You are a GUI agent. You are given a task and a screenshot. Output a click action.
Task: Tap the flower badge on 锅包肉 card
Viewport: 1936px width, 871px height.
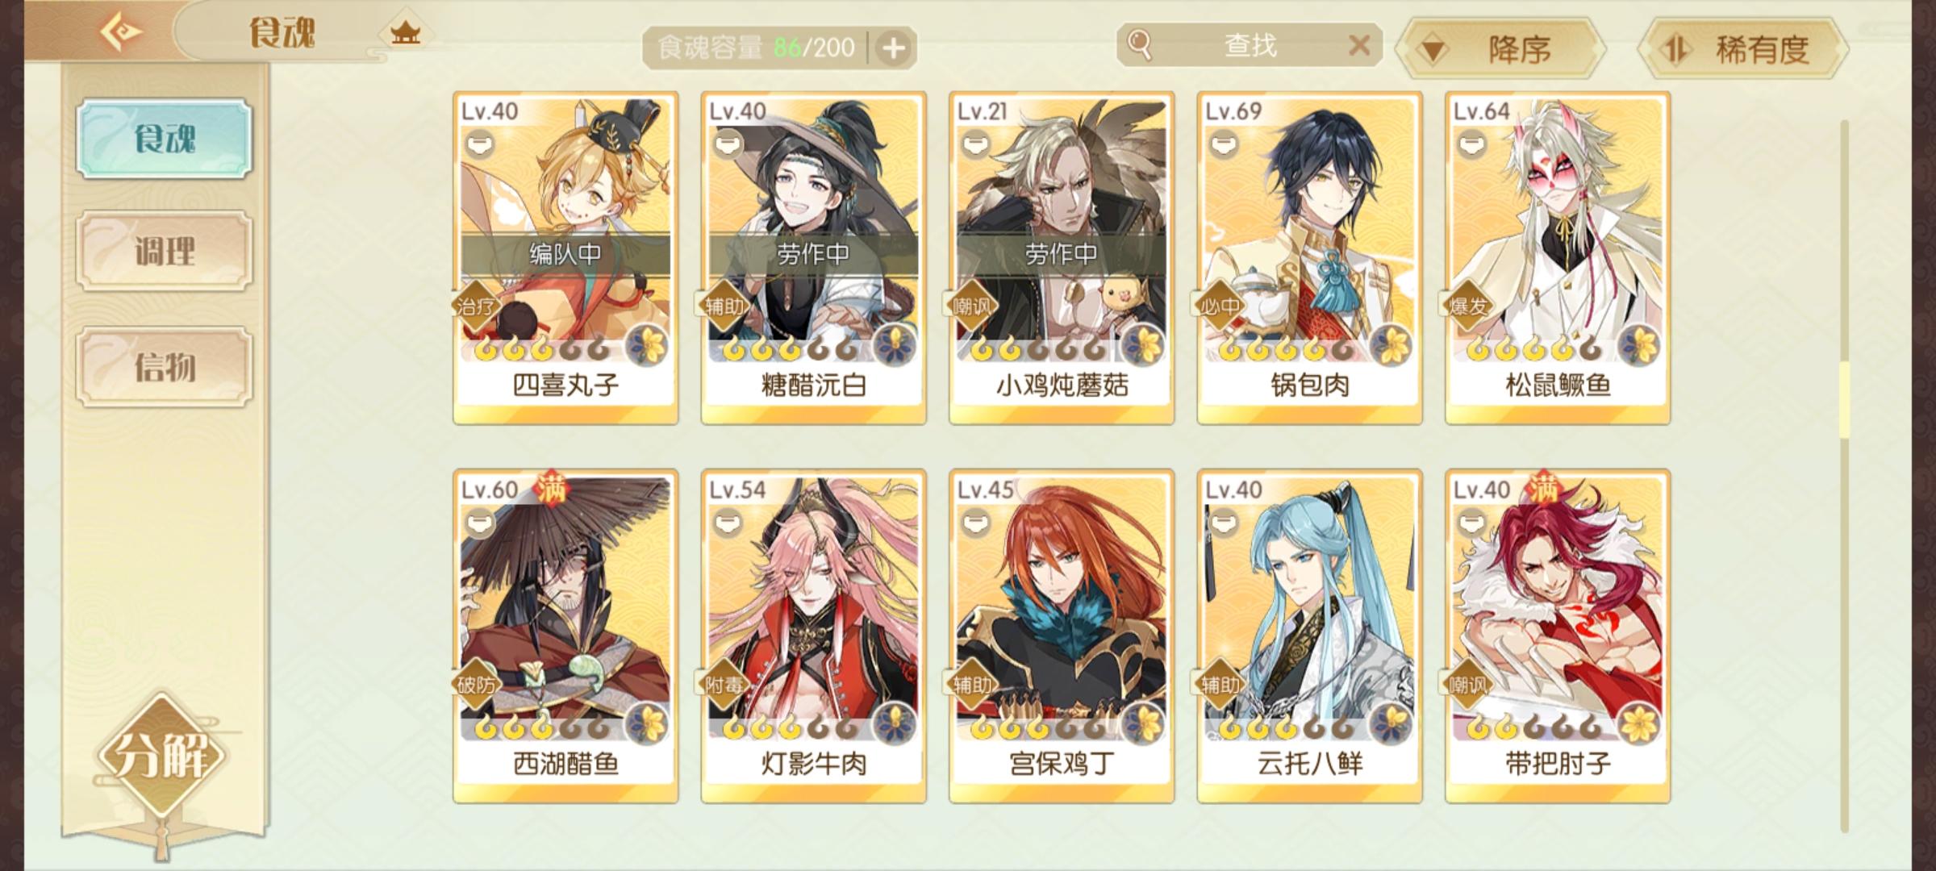coord(1391,344)
